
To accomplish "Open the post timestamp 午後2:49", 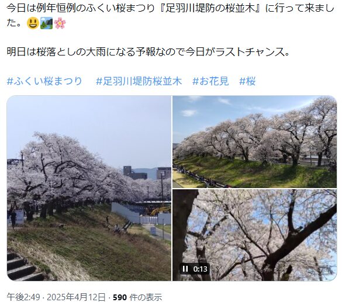I will coord(23,297).
